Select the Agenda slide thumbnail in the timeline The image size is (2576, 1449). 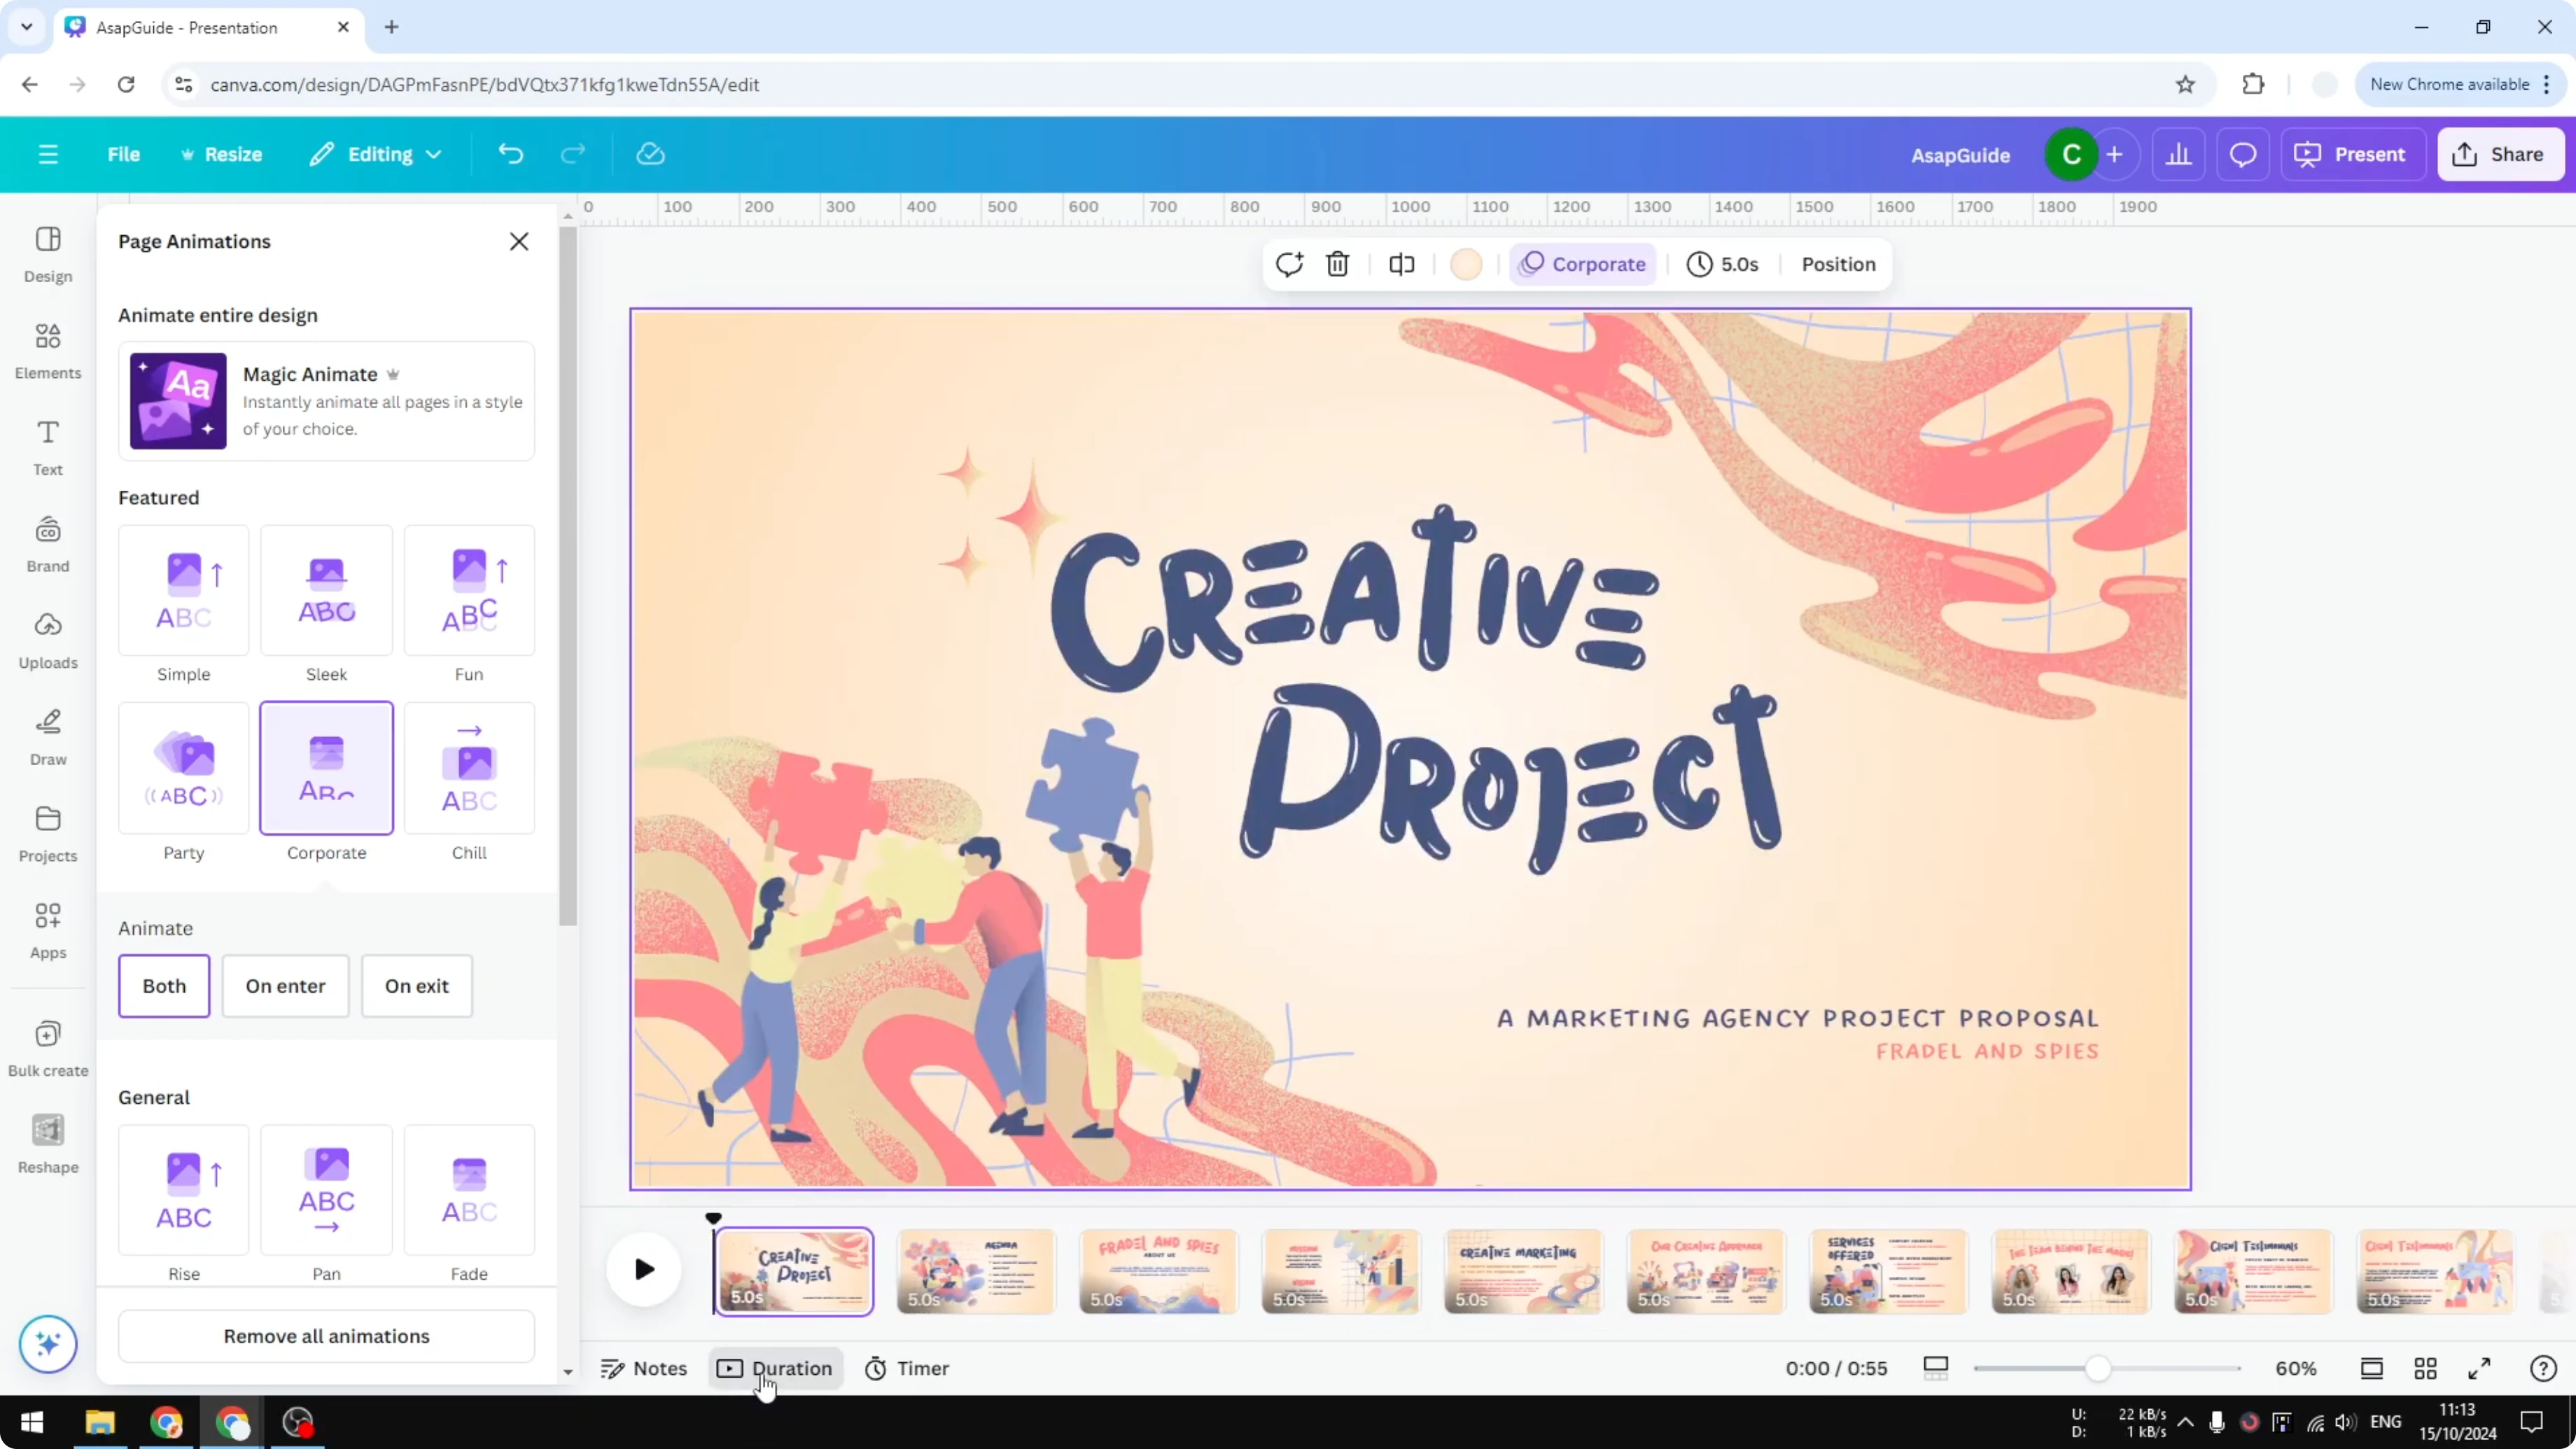tap(975, 1270)
